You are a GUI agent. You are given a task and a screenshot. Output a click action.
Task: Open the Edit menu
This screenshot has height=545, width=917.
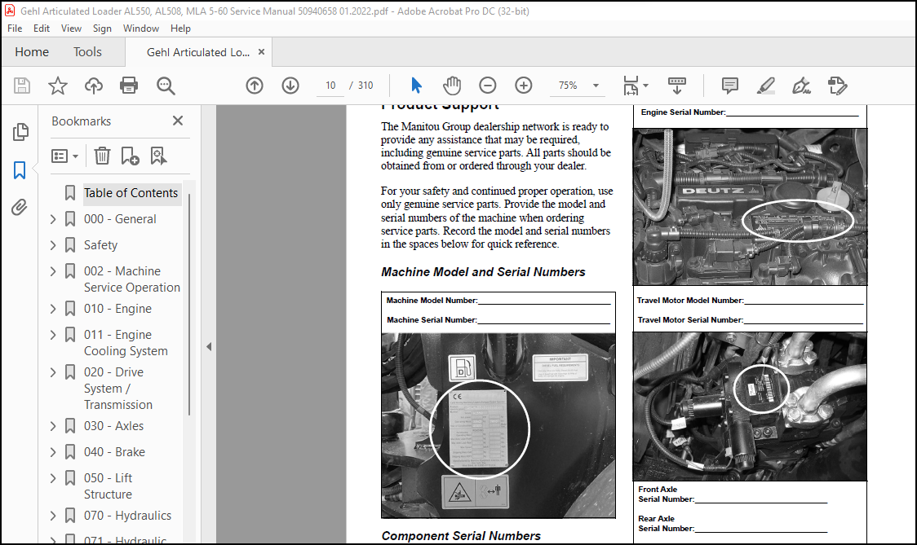point(41,28)
